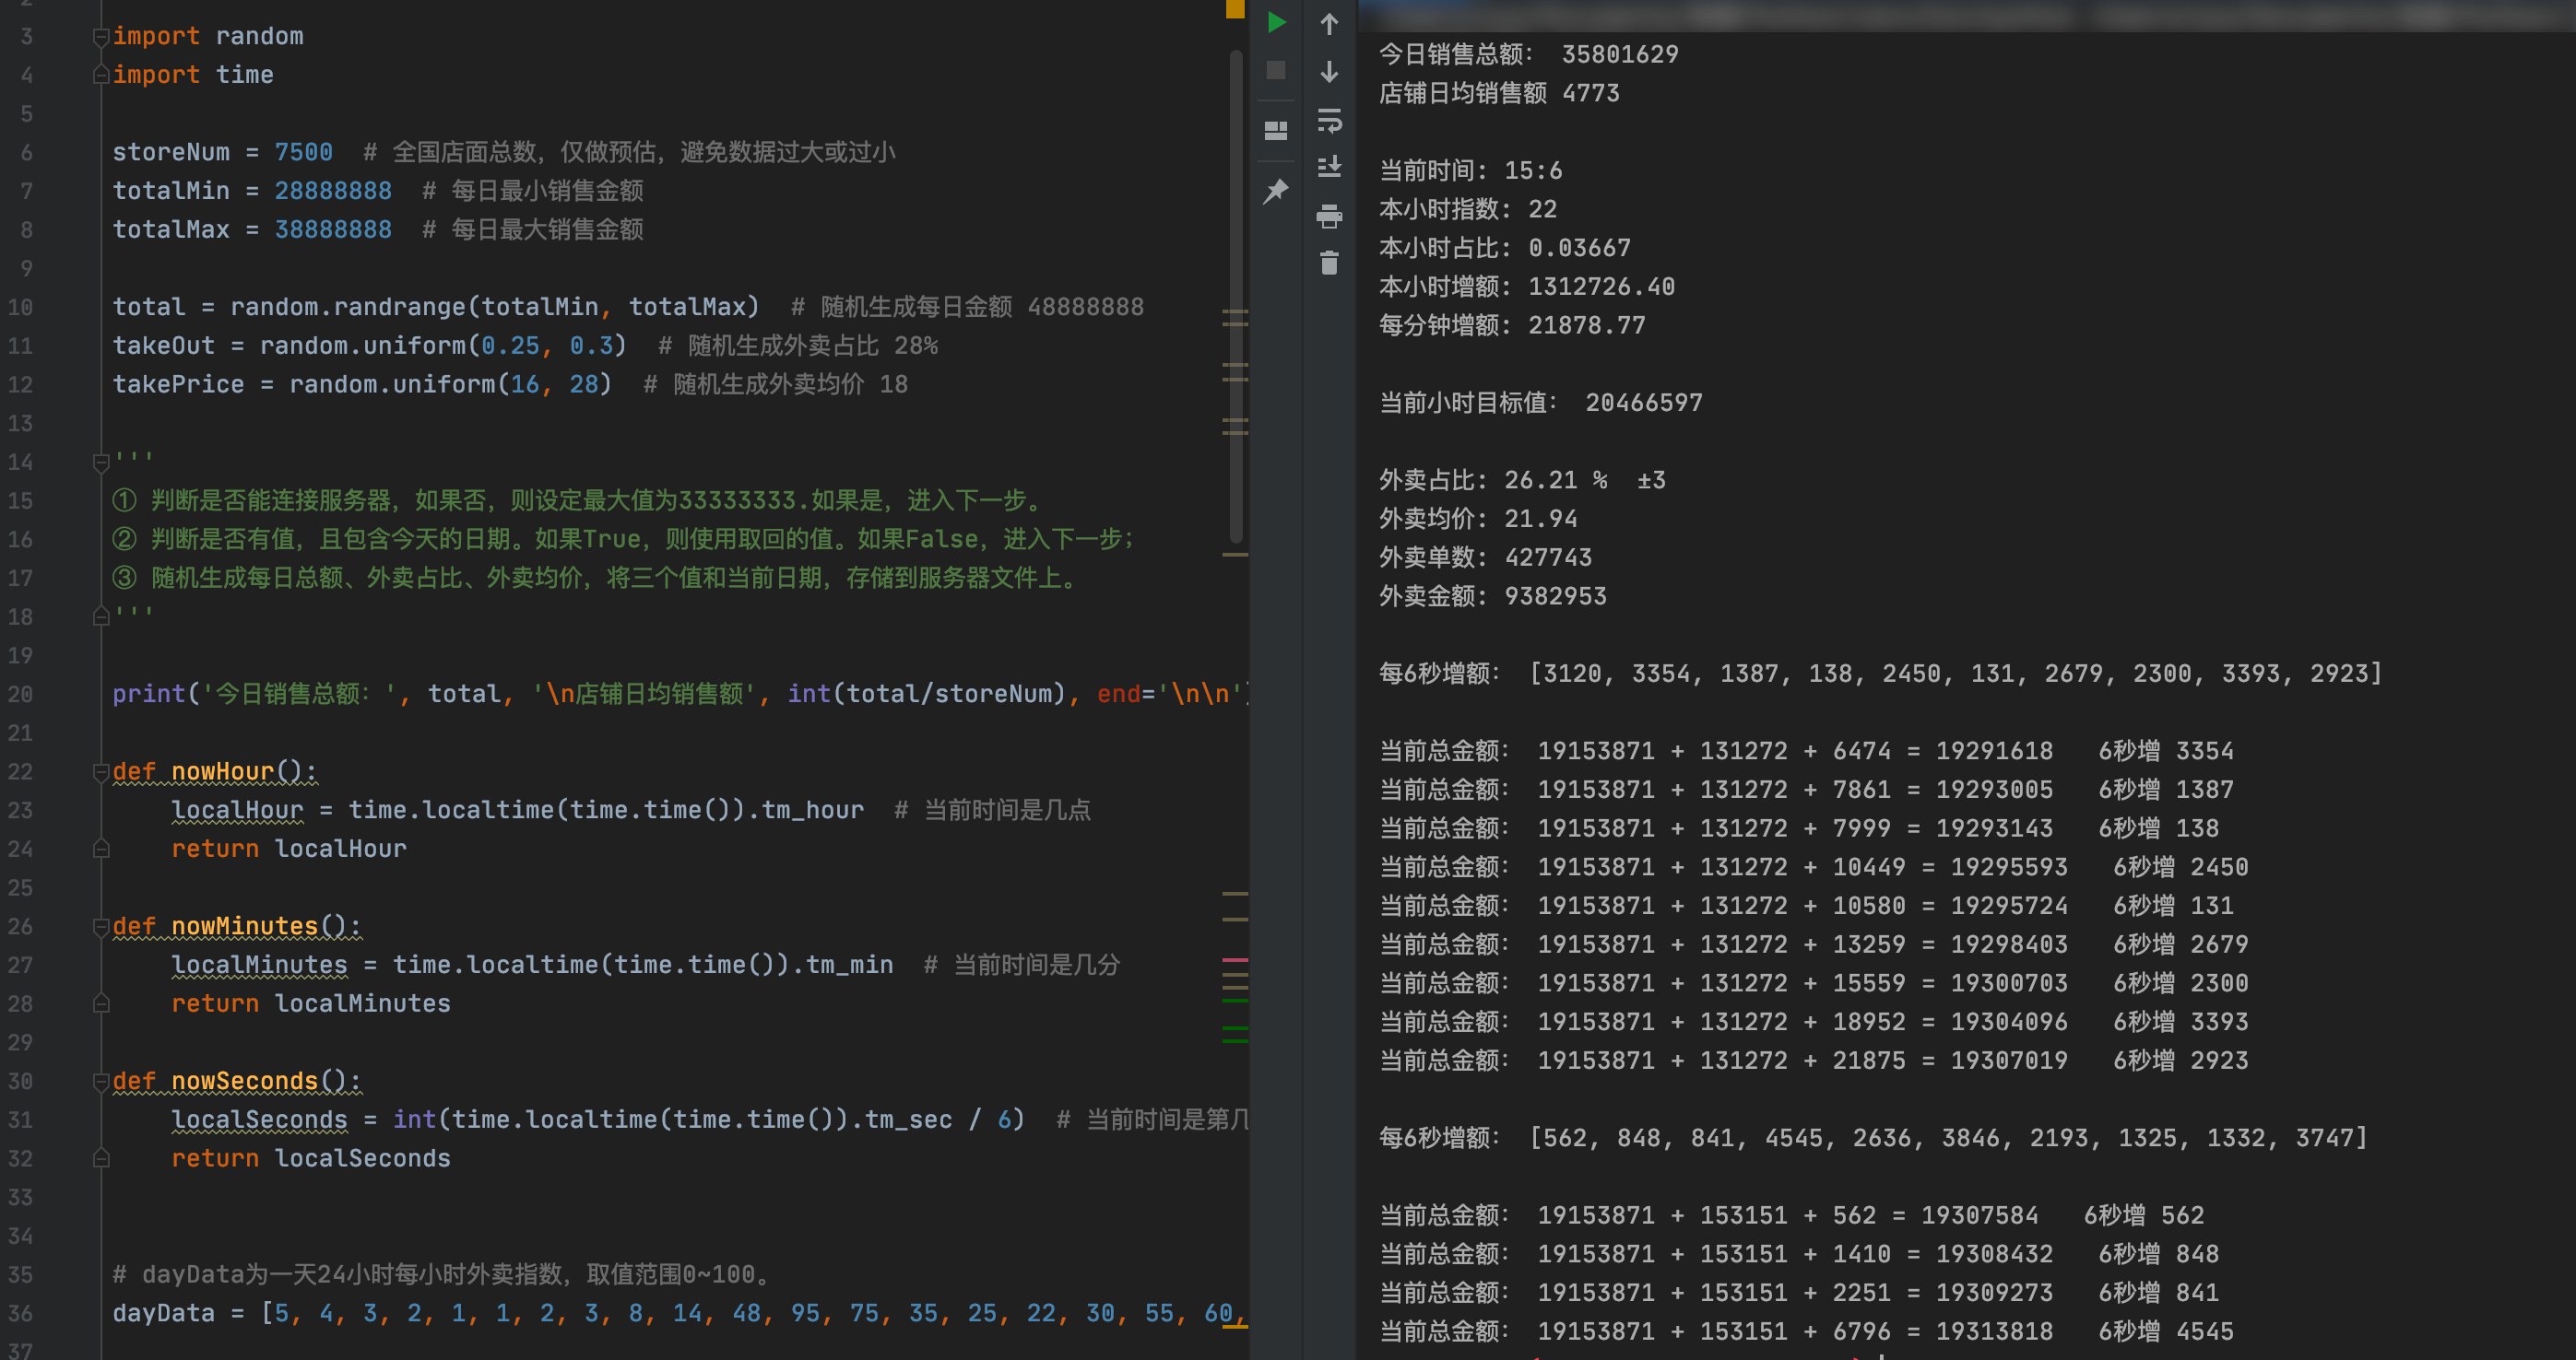
Task: Click Scroll to End icon in console
Action: pos(1329,167)
